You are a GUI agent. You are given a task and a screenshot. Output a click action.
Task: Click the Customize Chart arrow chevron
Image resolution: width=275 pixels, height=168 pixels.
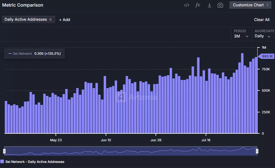267,5
